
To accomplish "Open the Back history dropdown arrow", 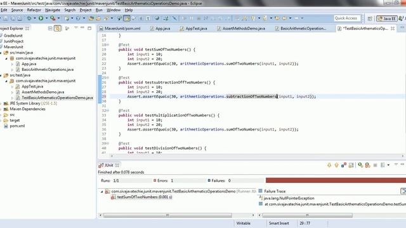I will (290, 18).
